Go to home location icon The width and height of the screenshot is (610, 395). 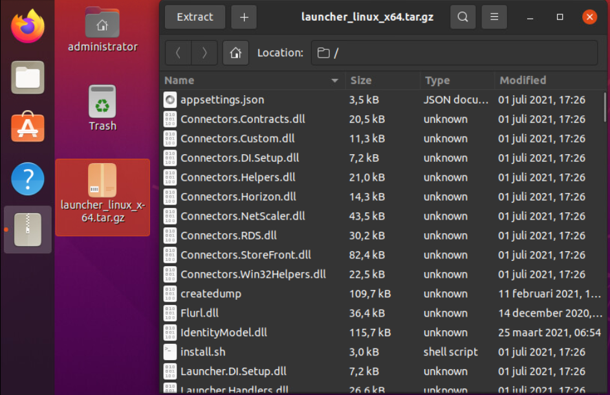(x=235, y=53)
